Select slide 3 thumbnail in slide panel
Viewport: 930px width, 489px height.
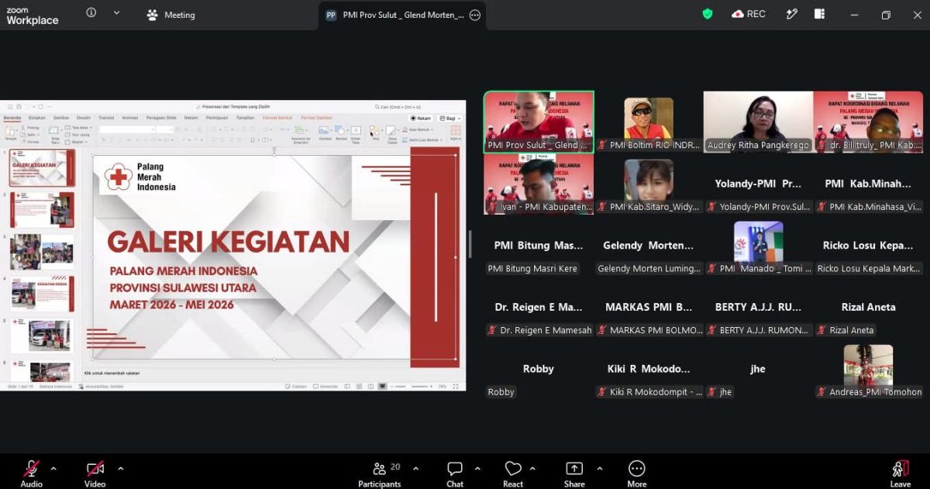[42, 252]
